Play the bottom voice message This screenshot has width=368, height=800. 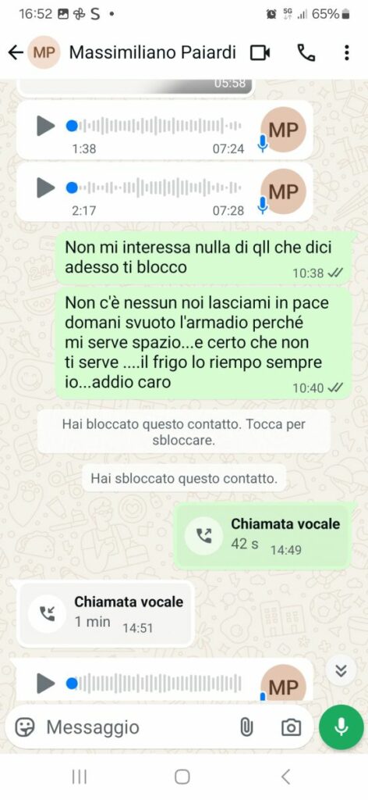[45, 683]
